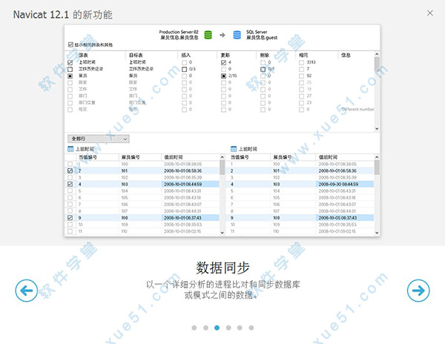Click the 删除 column header
The width and height of the screenshot is (445, 344).
coord(265,56)
